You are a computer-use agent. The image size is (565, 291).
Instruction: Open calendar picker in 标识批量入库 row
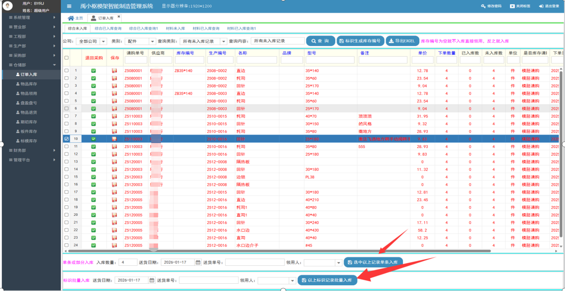click(x=152, y=280)
